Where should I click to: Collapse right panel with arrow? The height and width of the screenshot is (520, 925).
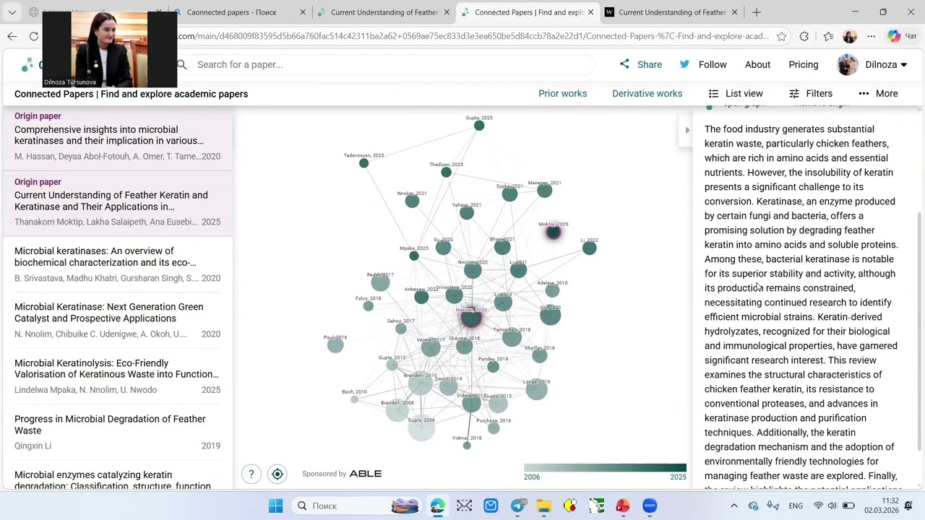coord(687,130)
